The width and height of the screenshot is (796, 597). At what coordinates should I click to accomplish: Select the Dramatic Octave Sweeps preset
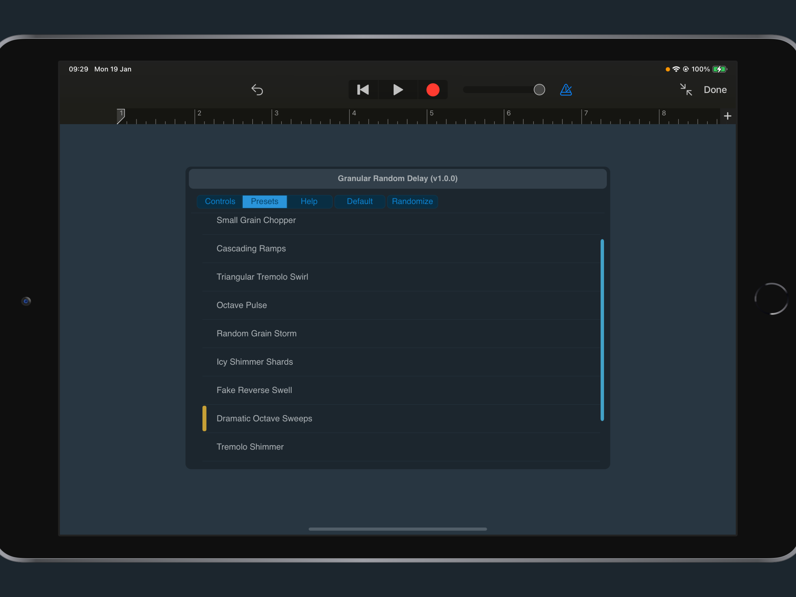click(401, 419)
